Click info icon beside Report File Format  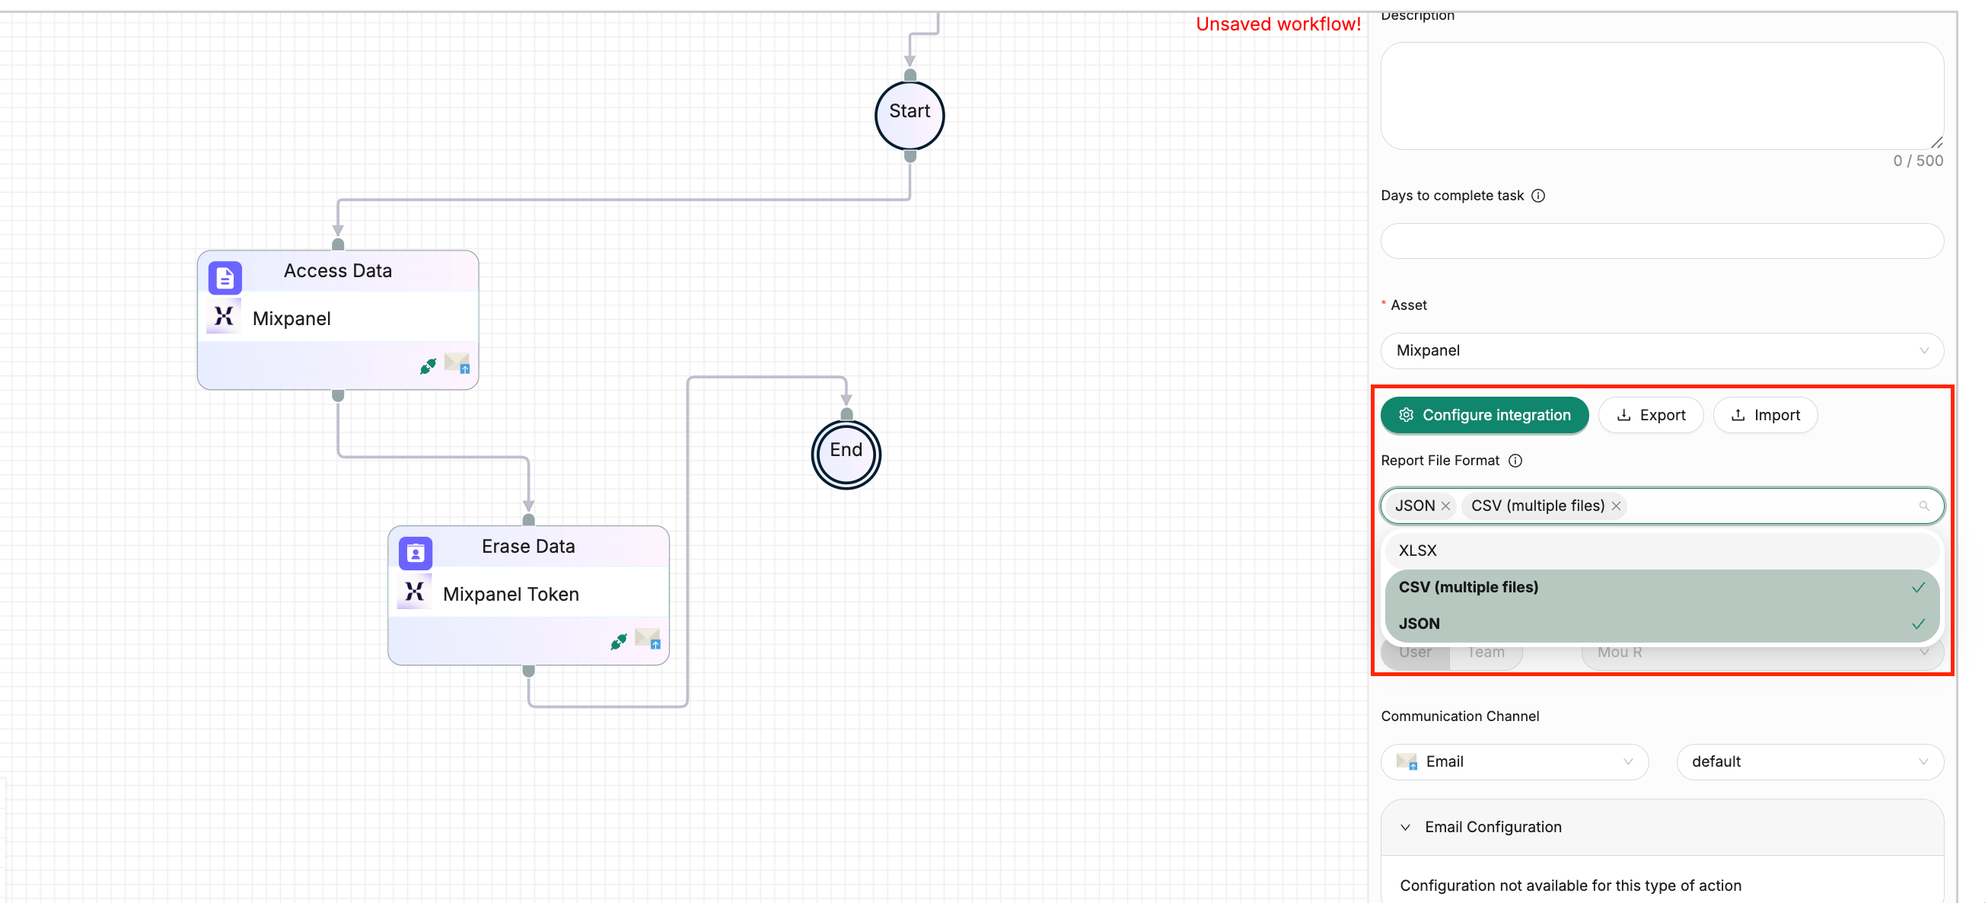[1515, 461]
